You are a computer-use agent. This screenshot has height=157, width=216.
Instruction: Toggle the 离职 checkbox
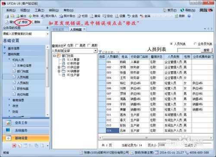[x=89, y=45]
